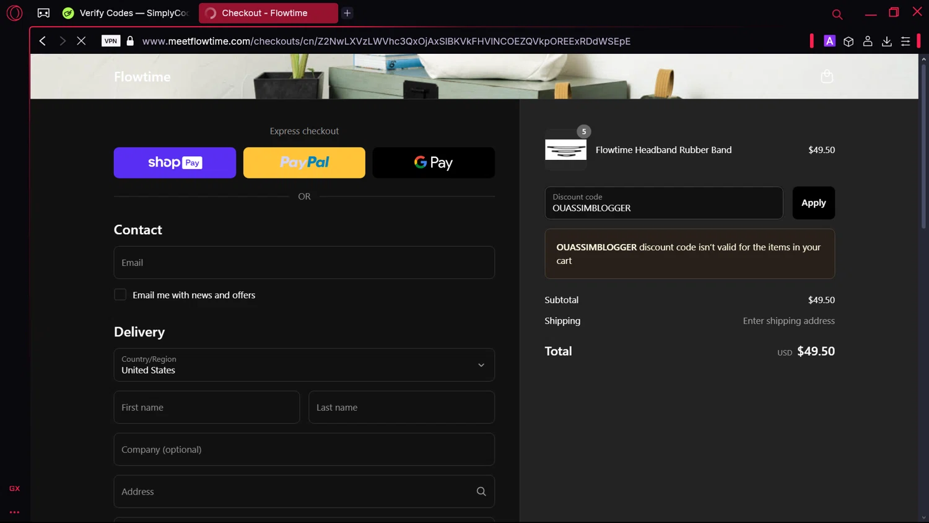Apply the discount code
The width and height of the screenshot is (929, 523).
tap(814, 203)
